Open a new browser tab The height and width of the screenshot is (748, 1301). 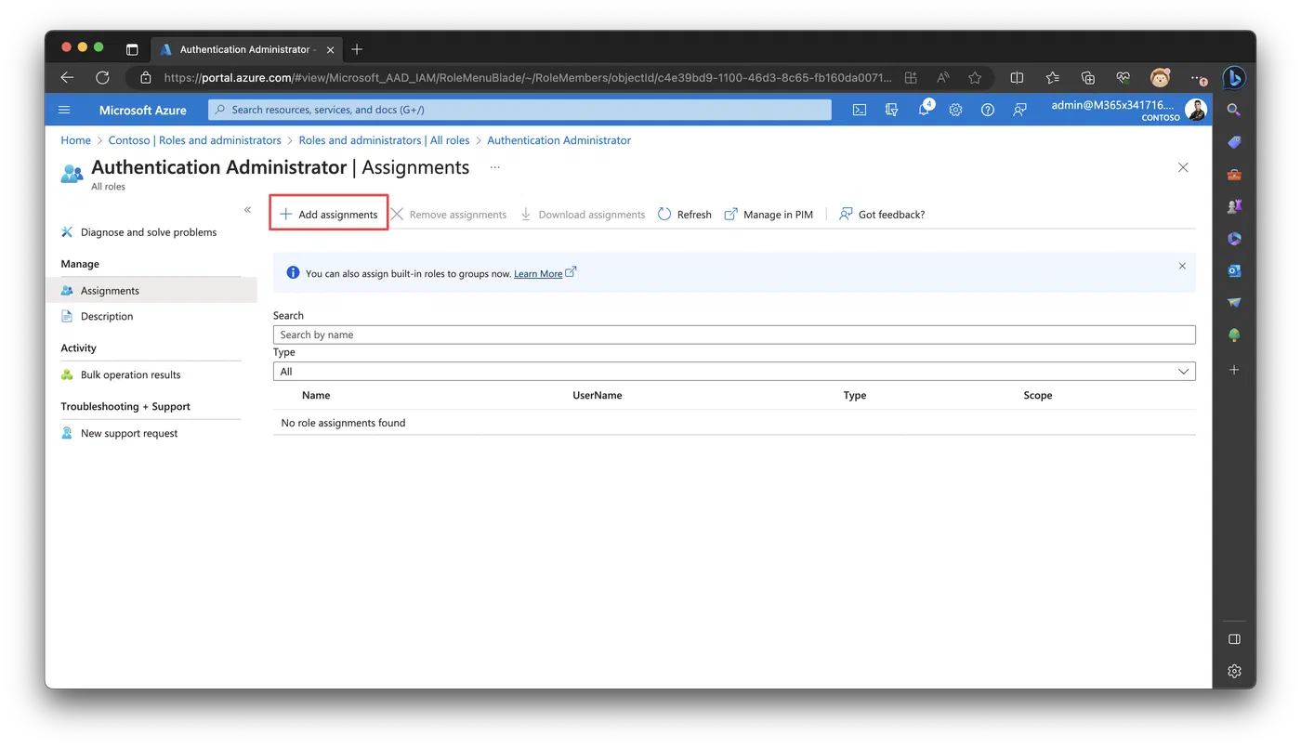[x=357, y=49]
